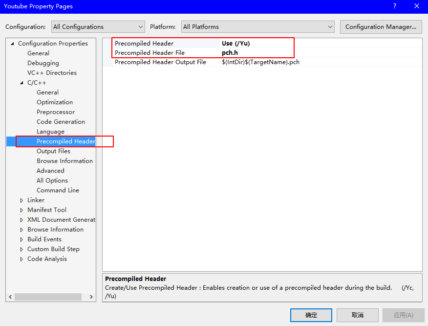The width and height of the screenshot is (428, 326).
Task: Select the Command Line page
Action: click(x=58, y=190)
